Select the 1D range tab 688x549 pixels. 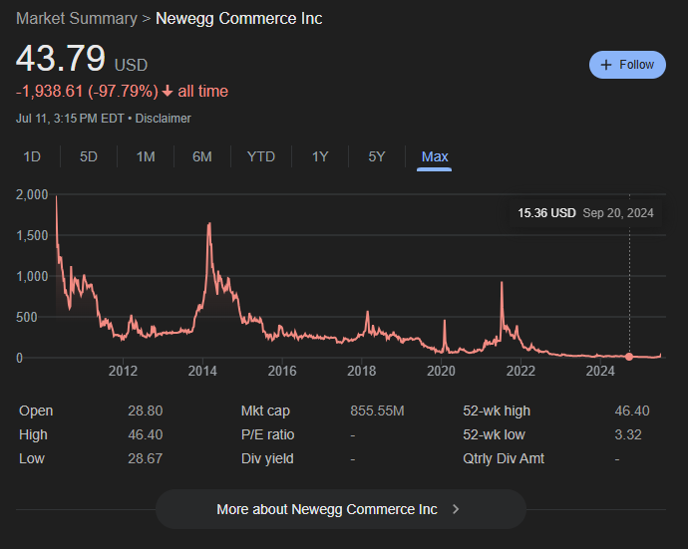pos(32,156)
